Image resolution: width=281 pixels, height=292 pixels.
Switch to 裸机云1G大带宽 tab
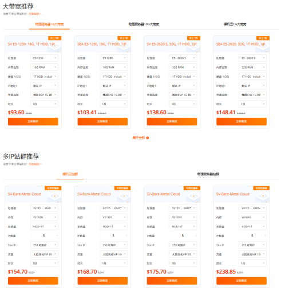coord(235,24)
